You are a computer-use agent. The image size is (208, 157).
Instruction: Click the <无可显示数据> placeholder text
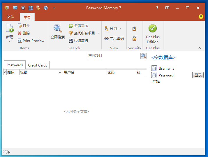tap(76, 111)
